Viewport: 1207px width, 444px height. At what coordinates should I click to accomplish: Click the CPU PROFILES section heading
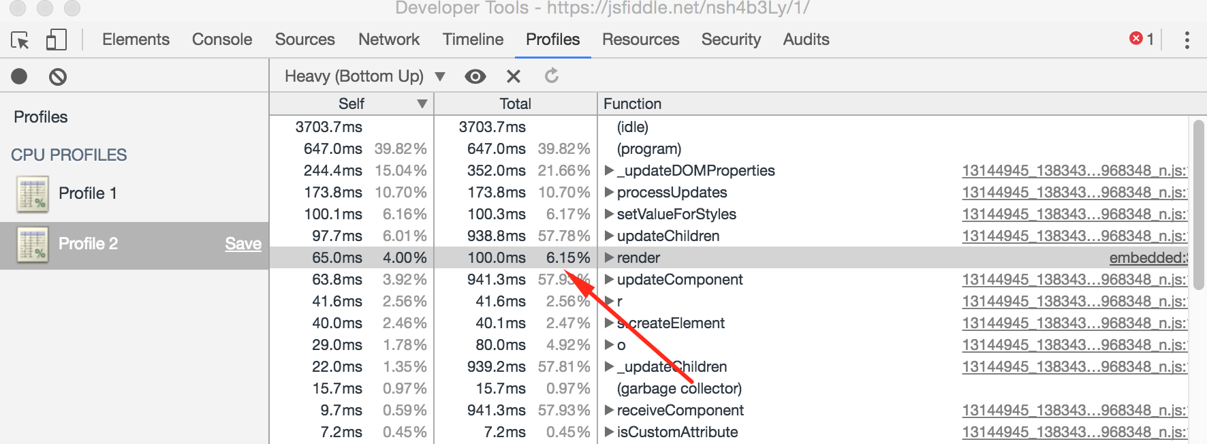[x=69, y=155]
